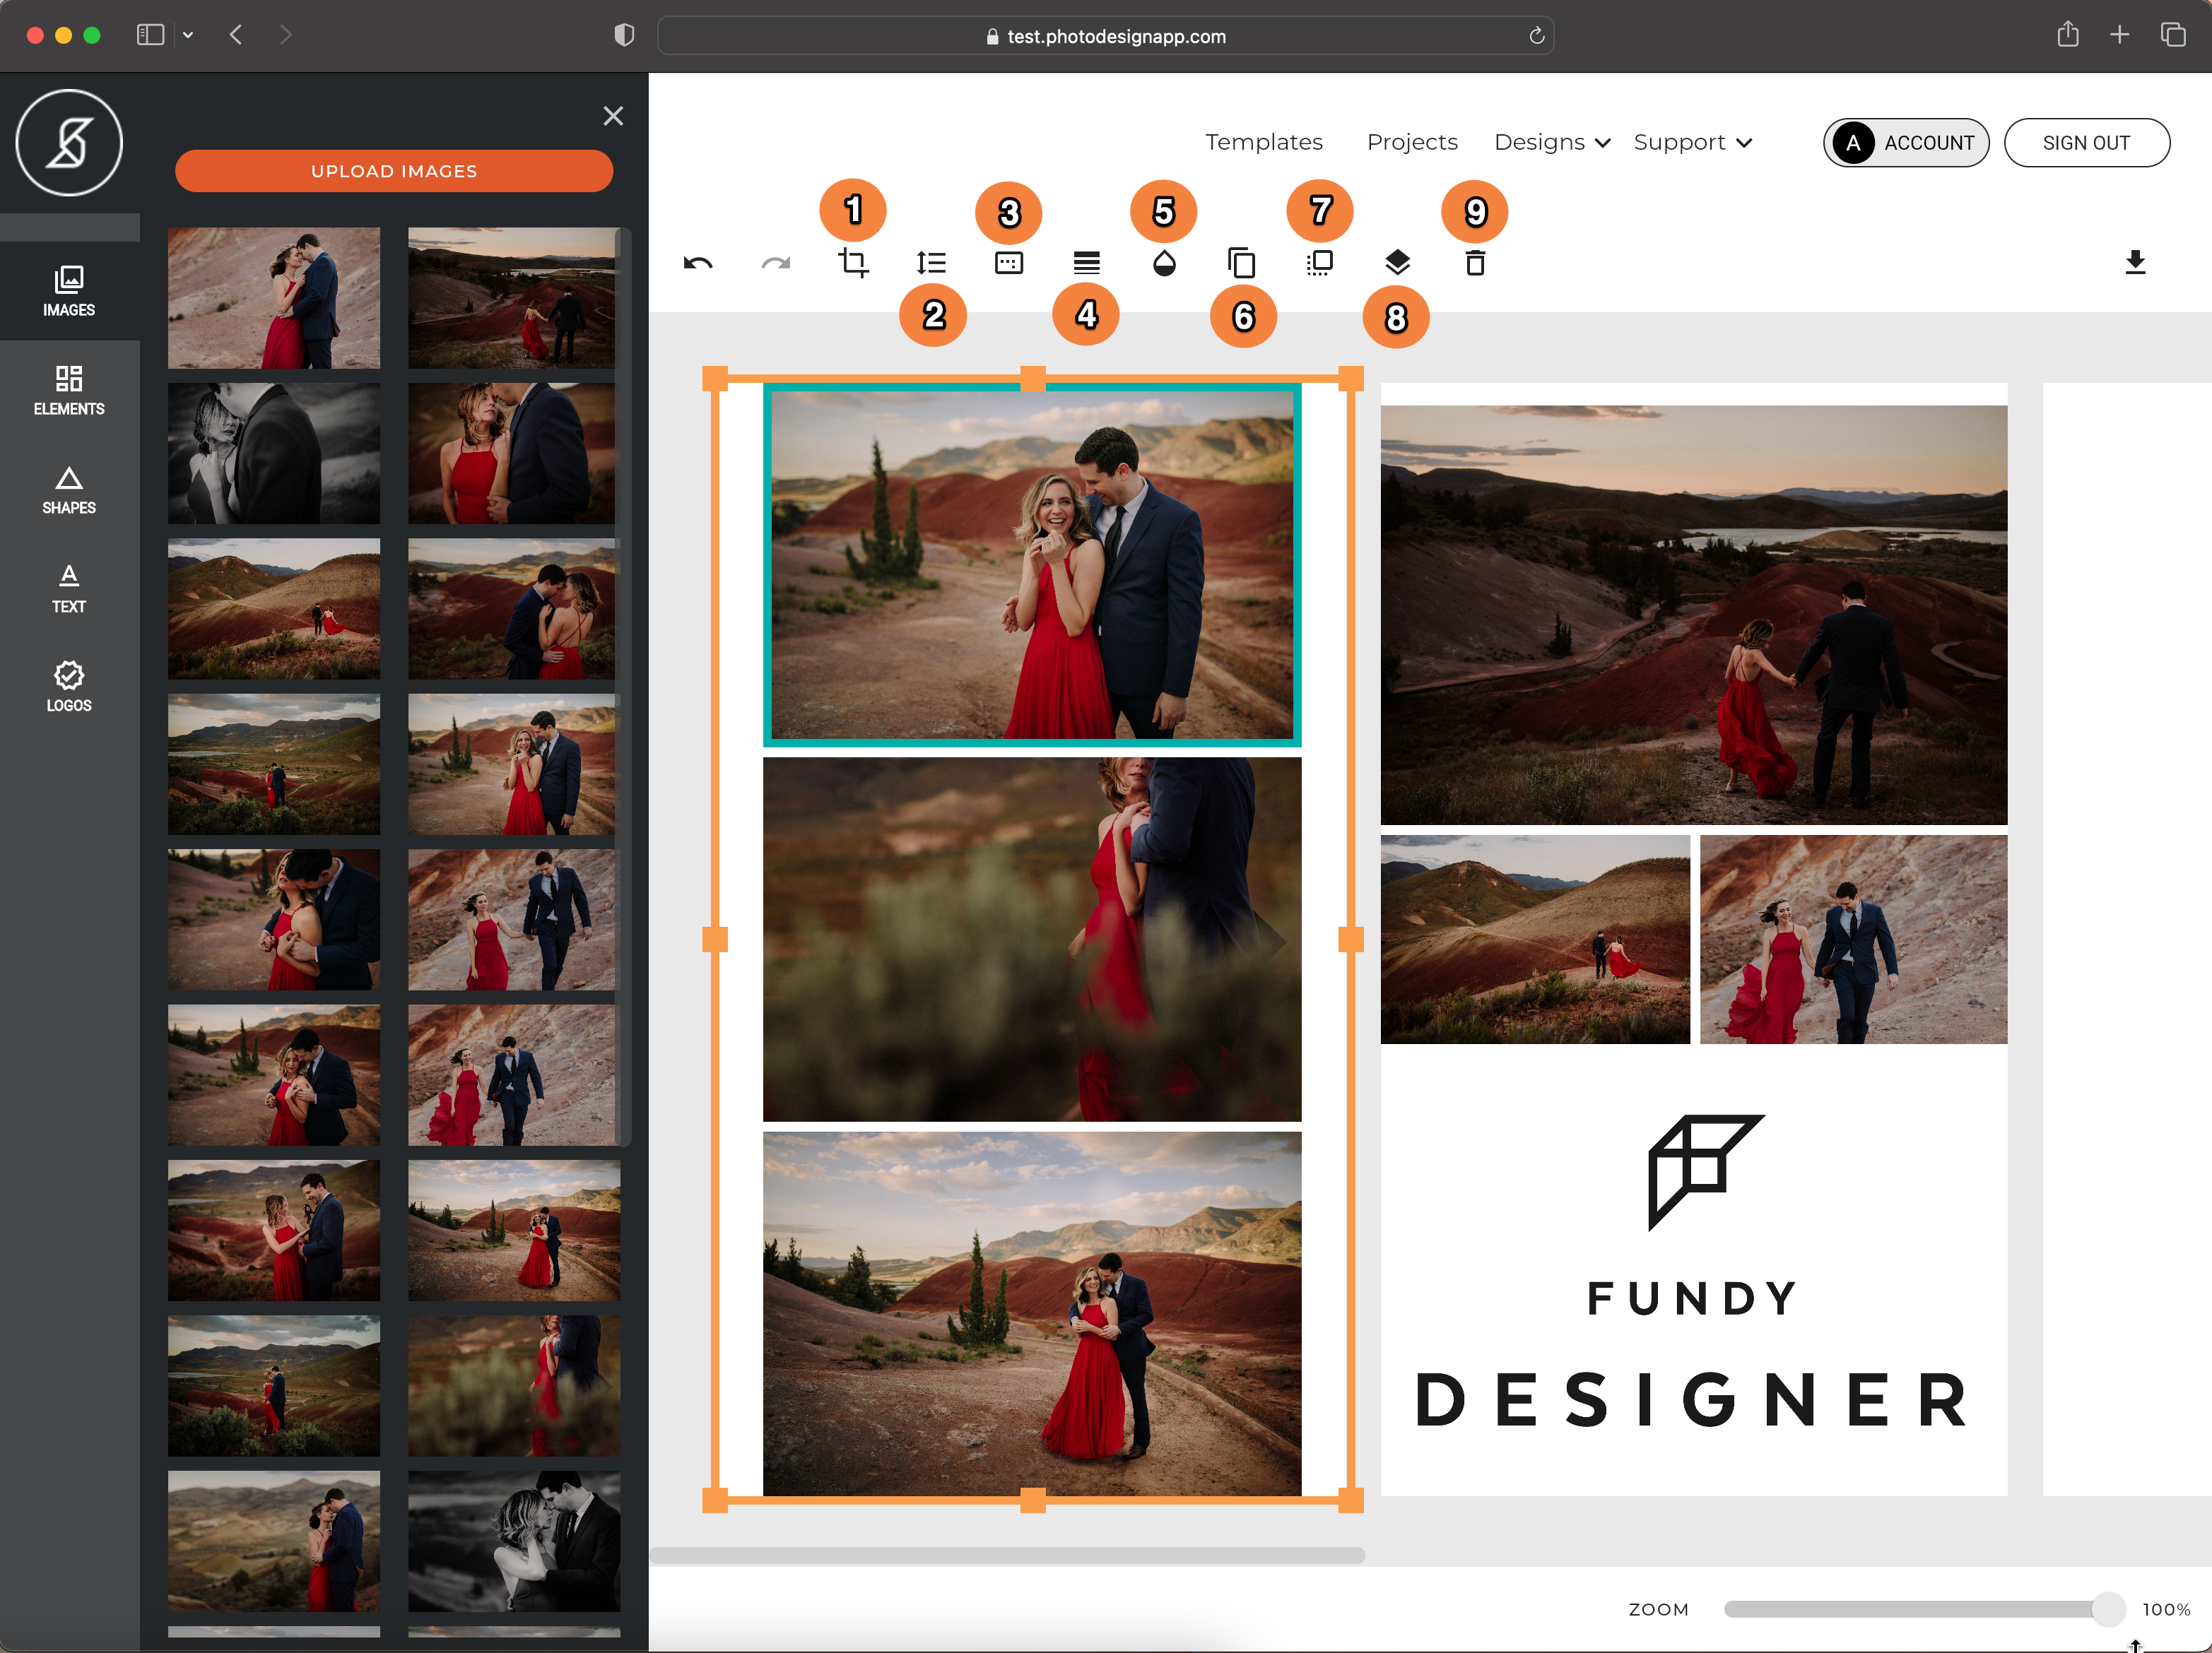Select the first thumbnail in left column

pos(274,298)
